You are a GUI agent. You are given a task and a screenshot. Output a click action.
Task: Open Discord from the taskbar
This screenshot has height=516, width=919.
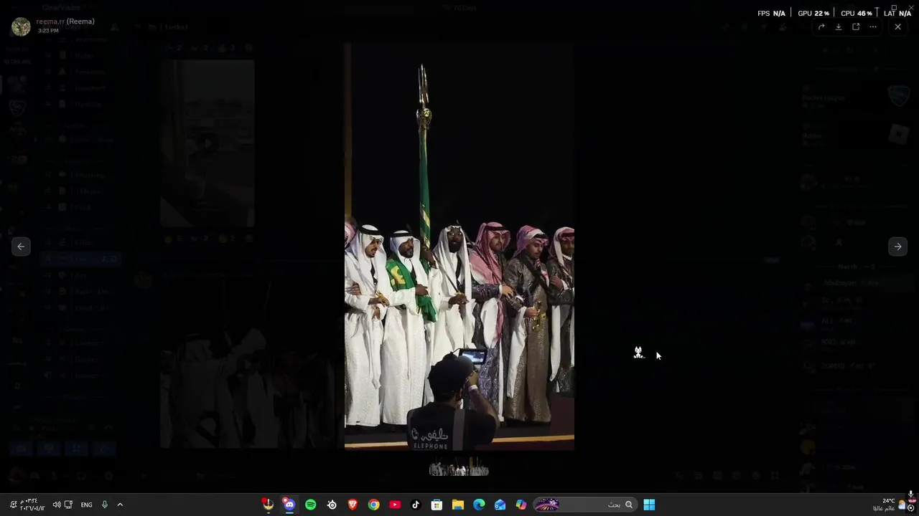(x=289, y=505)
